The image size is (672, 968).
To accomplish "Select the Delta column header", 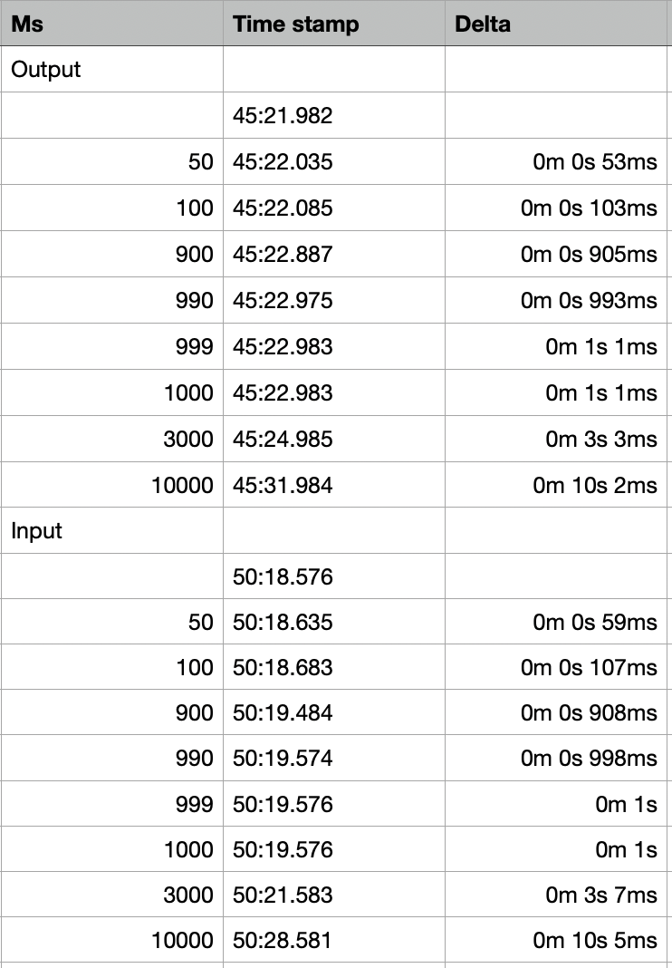I will click(x=556, y=24).
